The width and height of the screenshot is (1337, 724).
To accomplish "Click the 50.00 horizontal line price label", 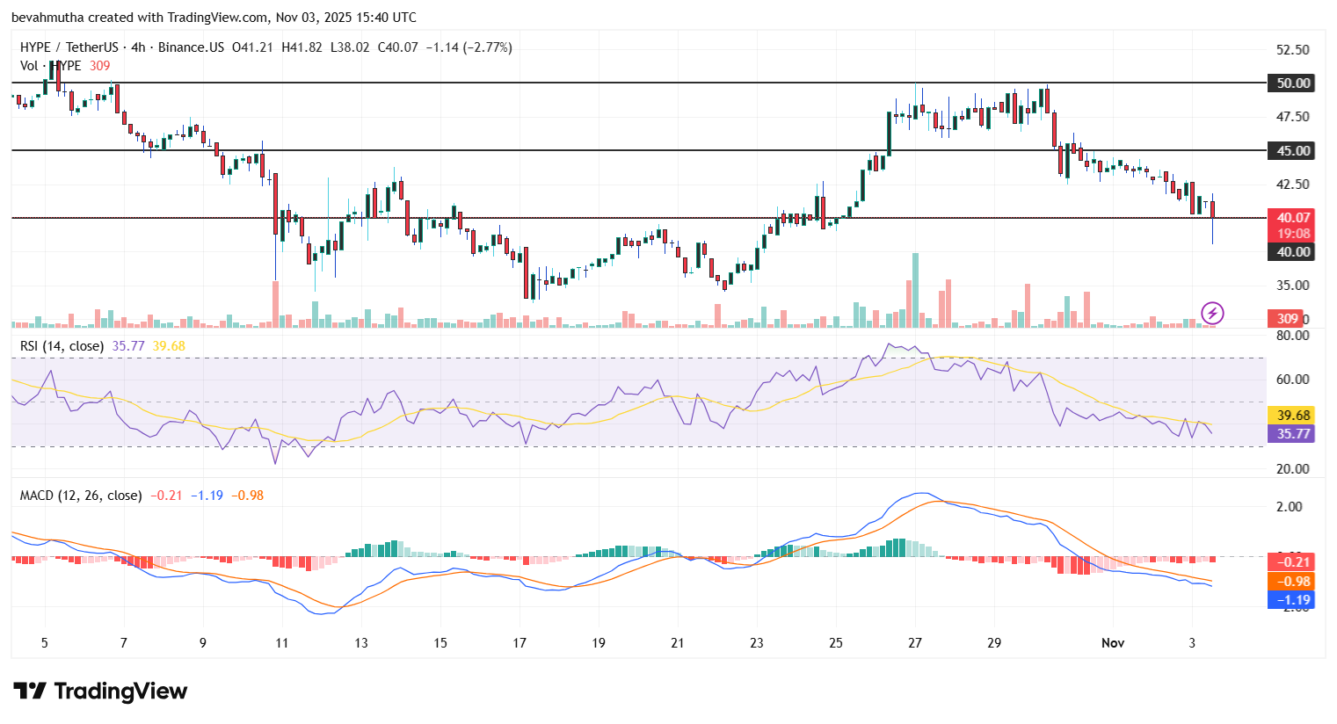I will click(x=1291, y=83).
